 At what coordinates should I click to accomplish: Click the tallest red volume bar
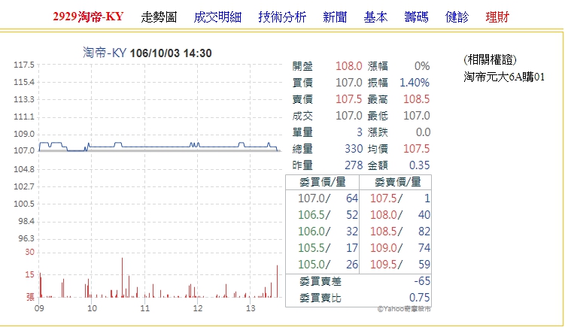coord(122,277)
